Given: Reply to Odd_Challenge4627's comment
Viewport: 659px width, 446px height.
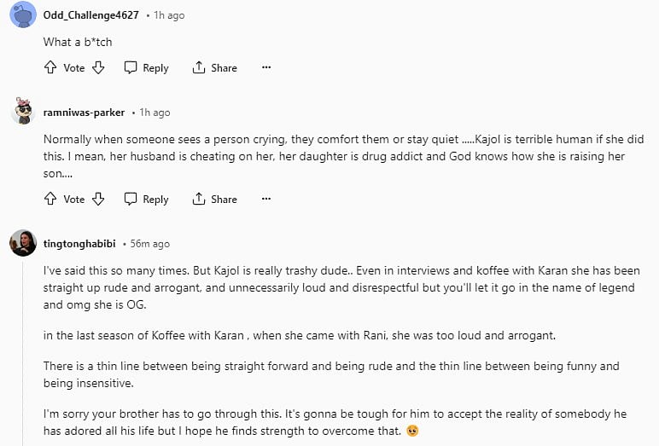Looking at the screenshot, I should [x=146, y=67].
